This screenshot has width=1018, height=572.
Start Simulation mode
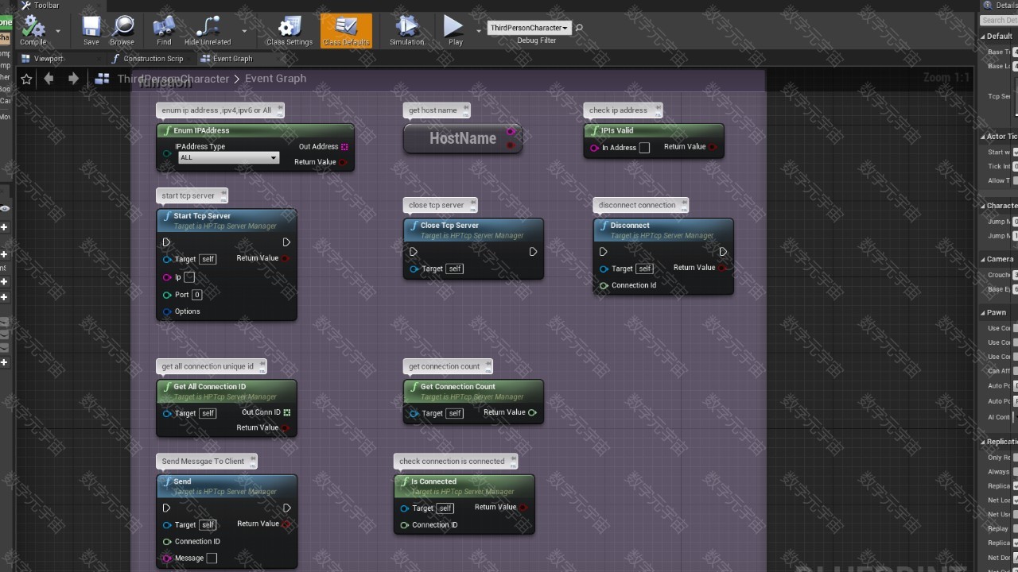coord(407,31)
